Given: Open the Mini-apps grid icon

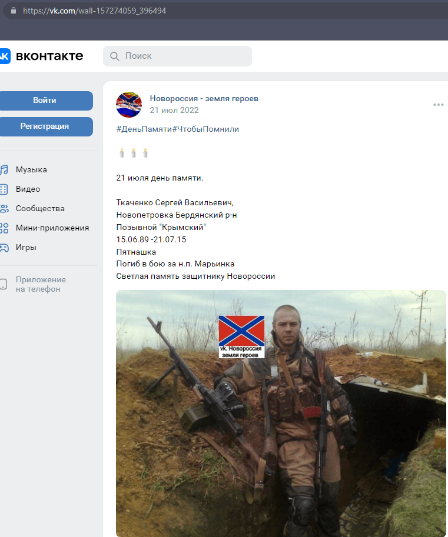Looking at the screenshot, I should click(4, 228).
